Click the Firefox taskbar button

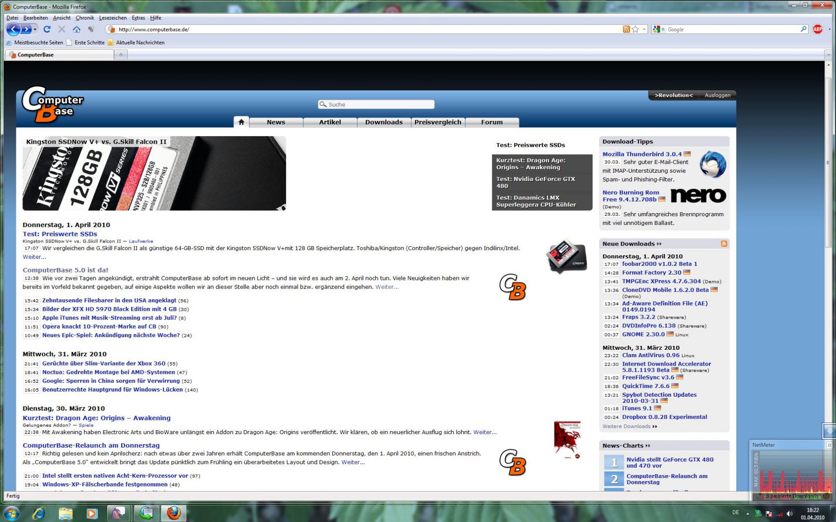pos(173,513)
